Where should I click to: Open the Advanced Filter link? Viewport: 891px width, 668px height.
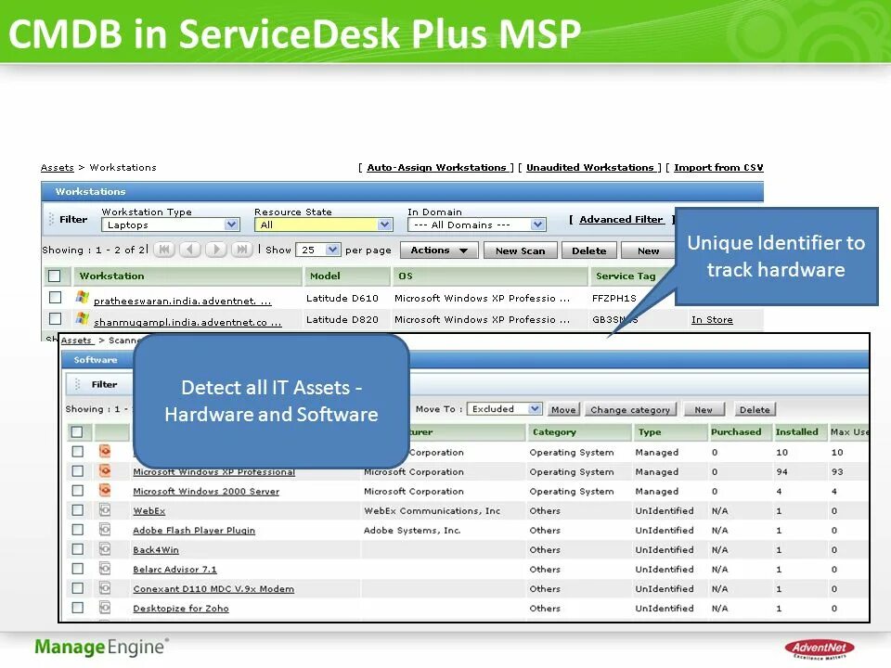(621, 219)
